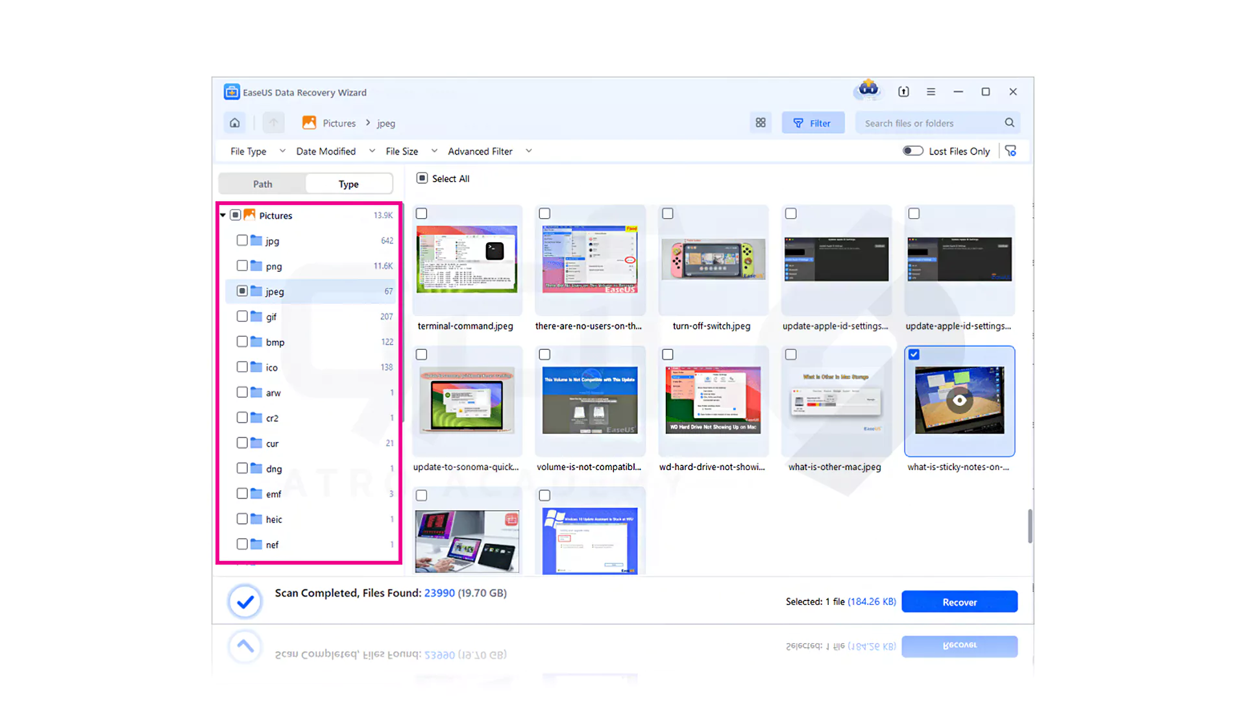Check the turn-off-switch.jpeg file checkbox

pos(668,214)
